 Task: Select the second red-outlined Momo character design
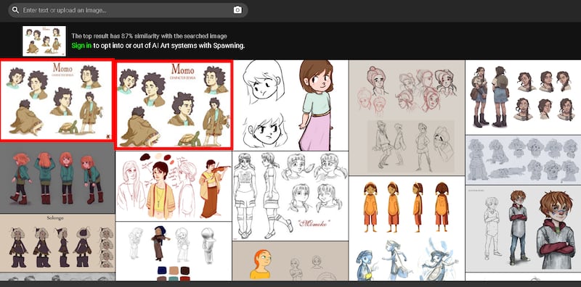[174, 104]
